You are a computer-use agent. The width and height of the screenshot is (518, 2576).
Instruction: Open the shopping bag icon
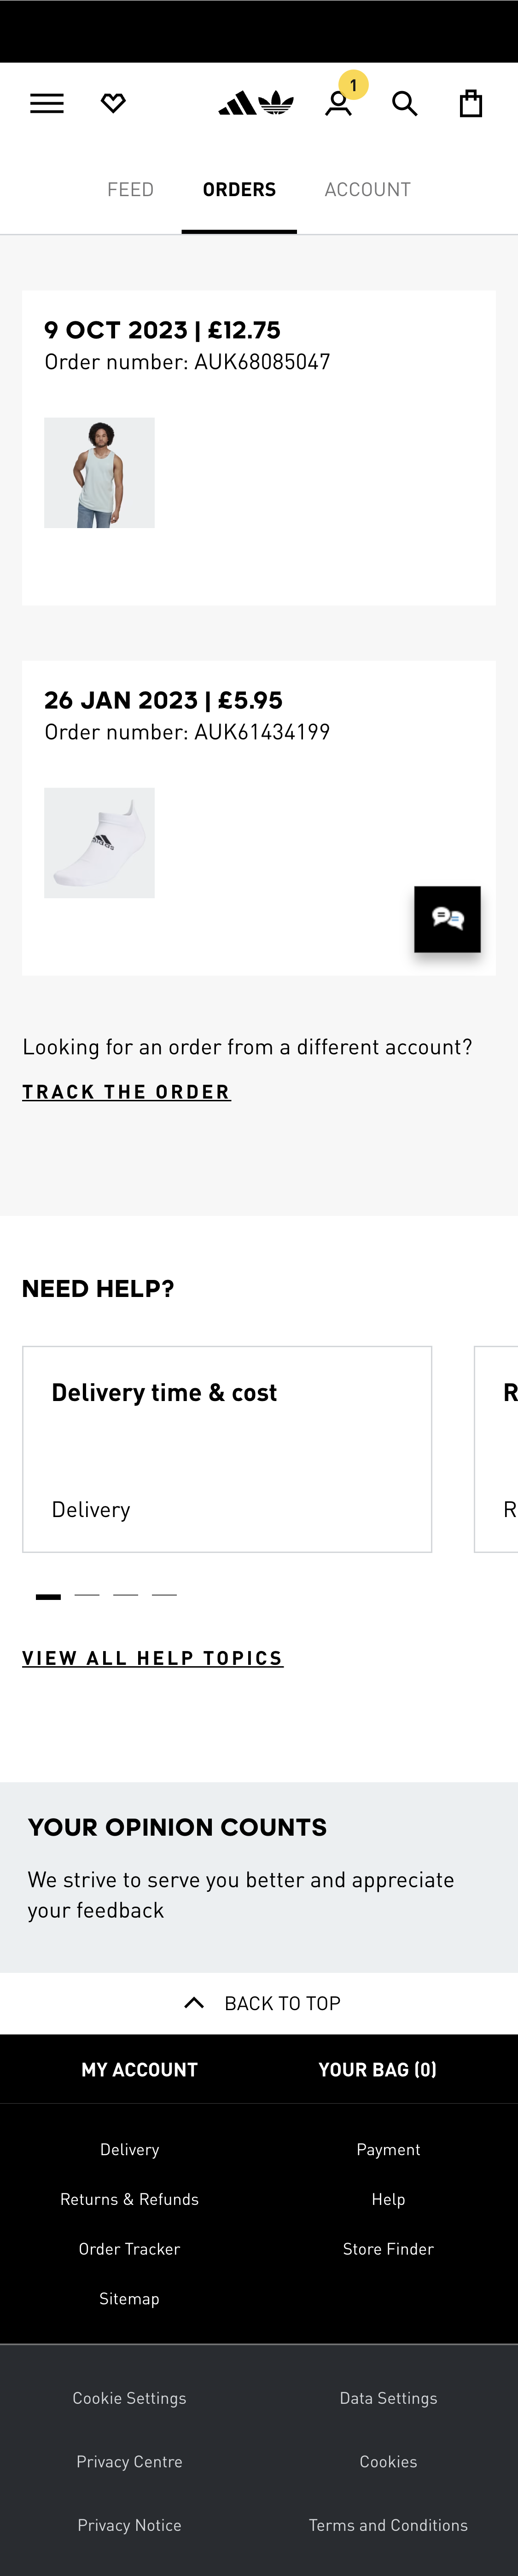tap(471, 104)
